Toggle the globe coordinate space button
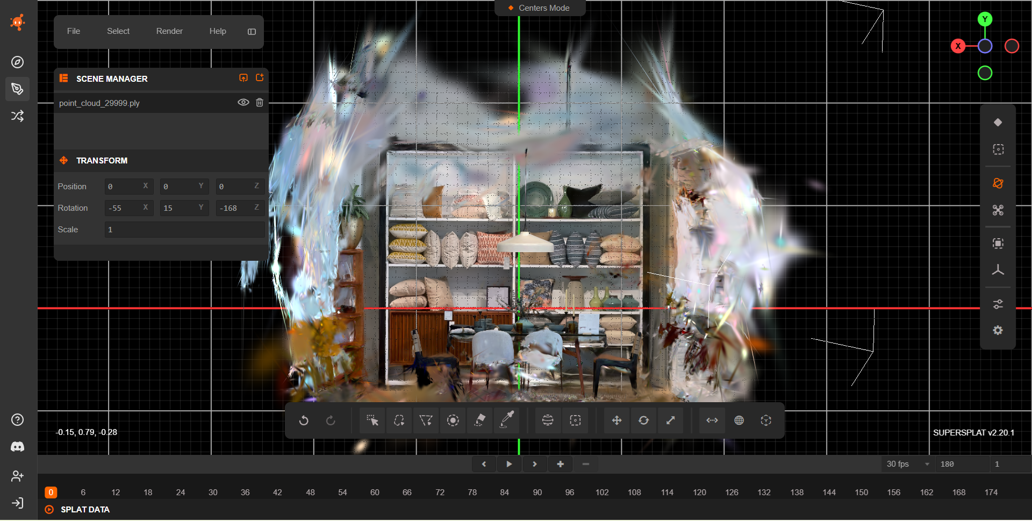 [x=739, y=420]
